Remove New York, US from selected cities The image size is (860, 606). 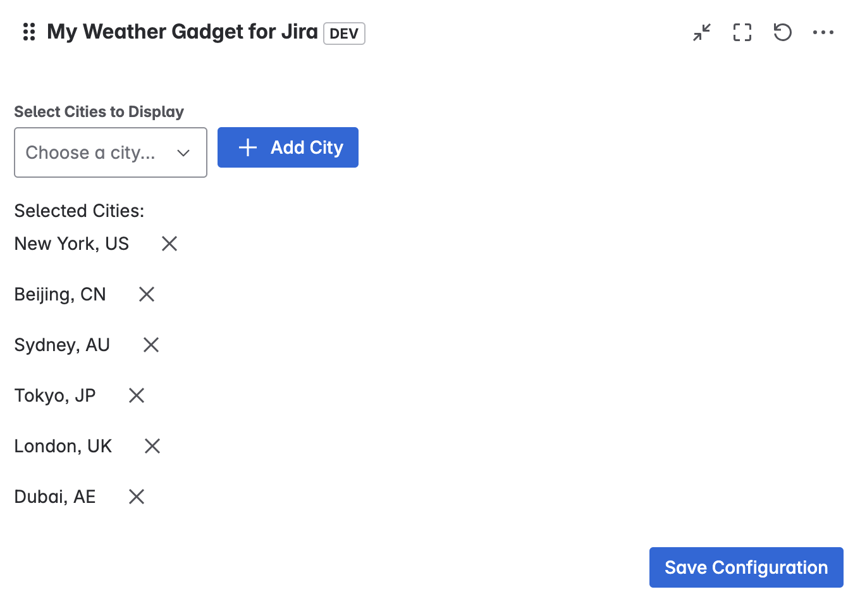click(x=169, y=243)
